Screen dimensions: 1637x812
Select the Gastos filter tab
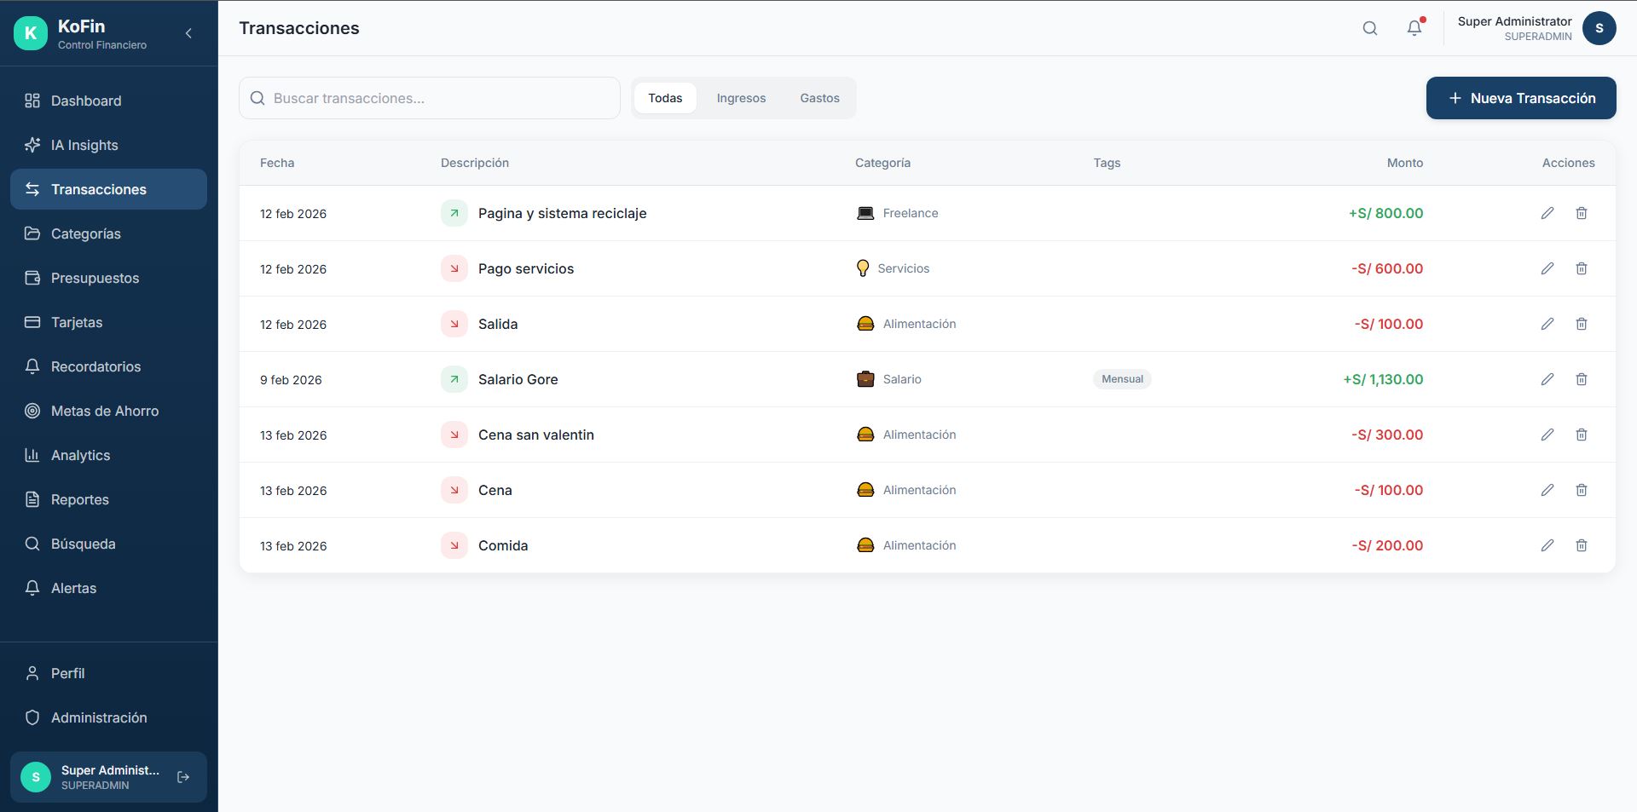tap(818, 98)
